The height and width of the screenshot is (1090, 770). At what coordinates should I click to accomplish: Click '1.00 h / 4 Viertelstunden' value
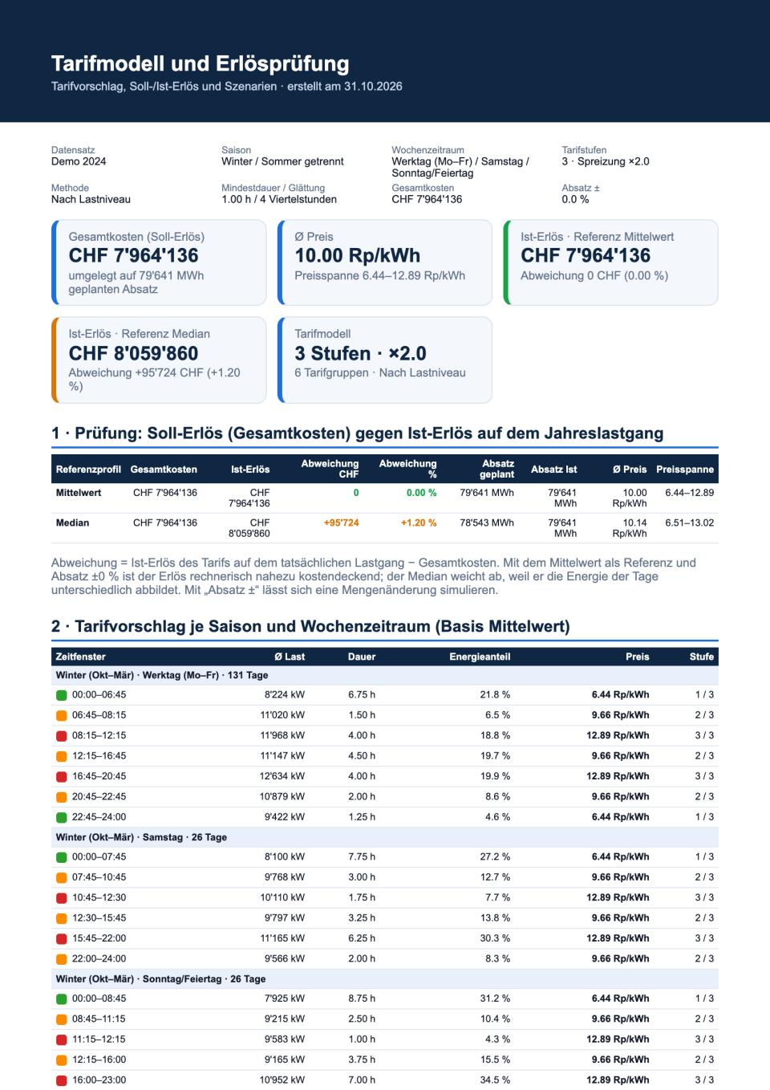(x=279, y=199)
